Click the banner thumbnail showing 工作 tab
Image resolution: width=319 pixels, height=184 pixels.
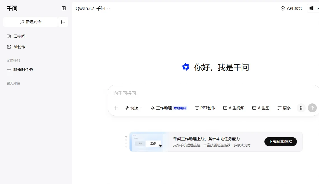coord(149,142)
